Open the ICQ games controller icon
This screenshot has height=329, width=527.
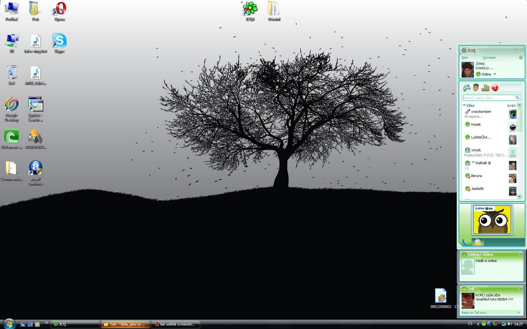467,88
